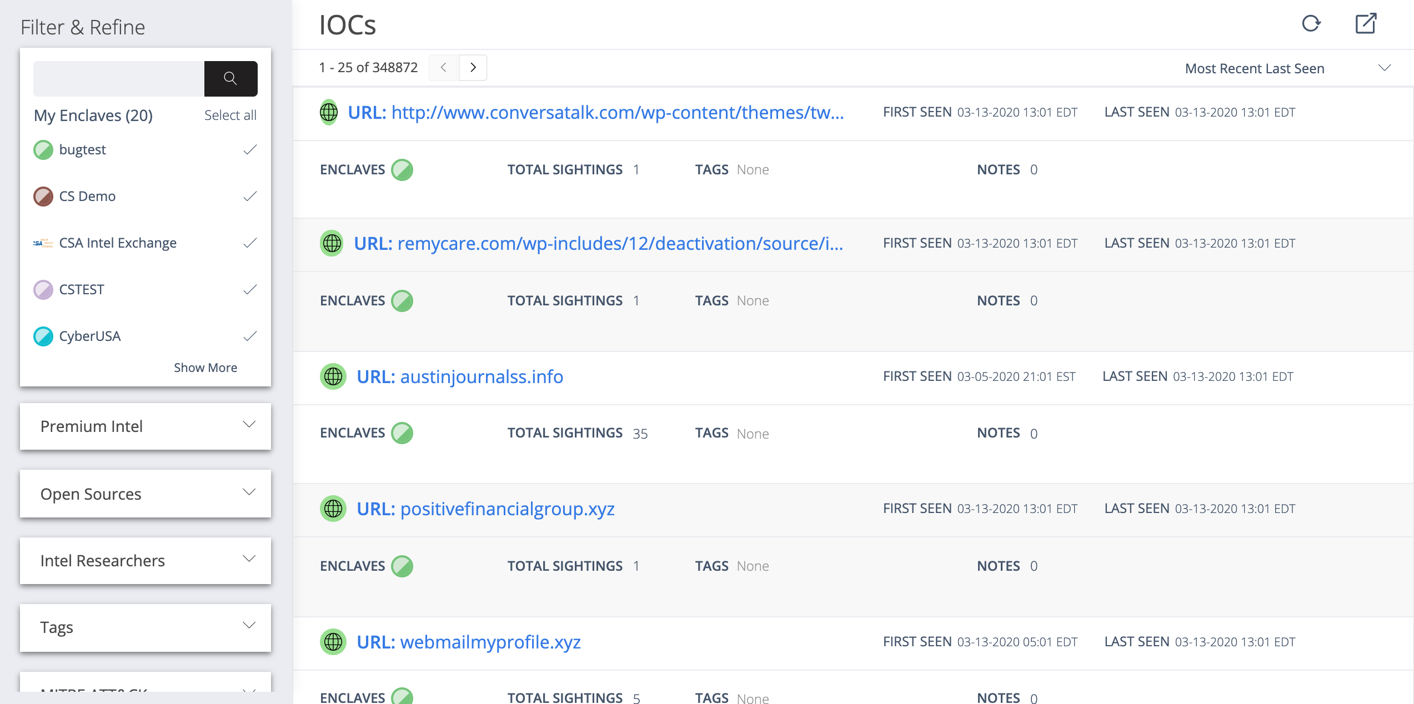The image size is (1414, 704).
Task: Click the My Enclaves (20) heading
Action: (93, 115)
